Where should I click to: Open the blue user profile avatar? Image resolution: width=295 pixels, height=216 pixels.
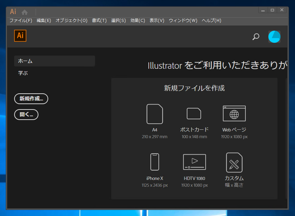click(274, 37)
